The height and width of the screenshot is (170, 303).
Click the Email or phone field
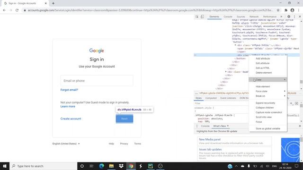(x=97, y=81)
